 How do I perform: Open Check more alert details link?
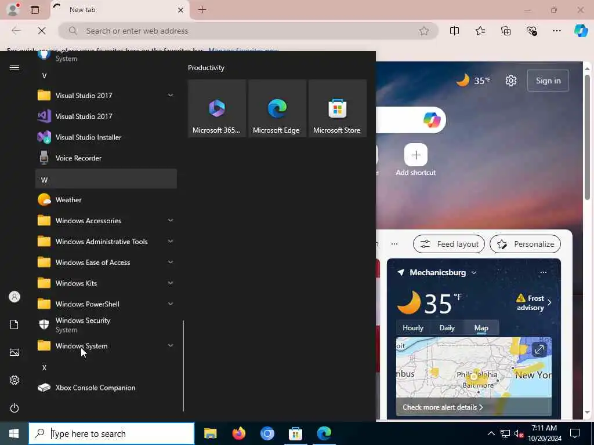click(443, 407)
